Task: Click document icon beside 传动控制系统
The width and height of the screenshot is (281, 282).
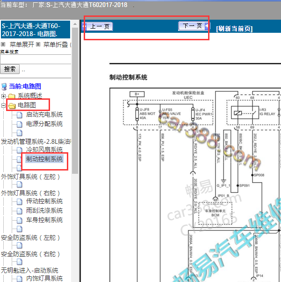Action: 20,201
